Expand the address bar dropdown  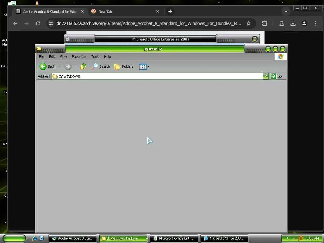point(265,76)
